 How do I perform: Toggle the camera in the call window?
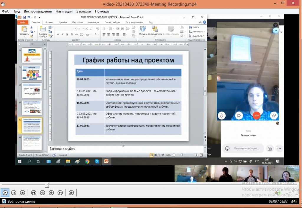coord(239,115)
